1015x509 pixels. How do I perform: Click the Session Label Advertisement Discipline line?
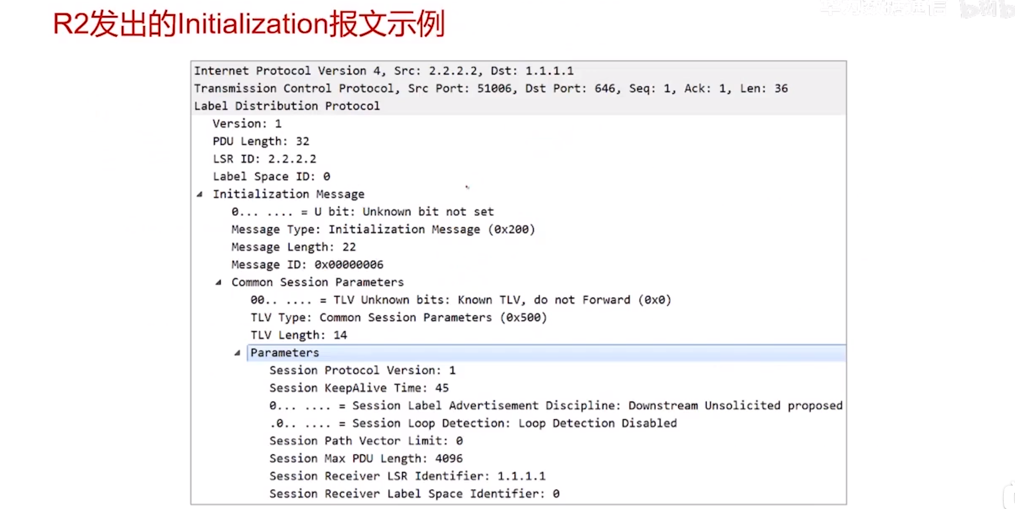point(556,406)
